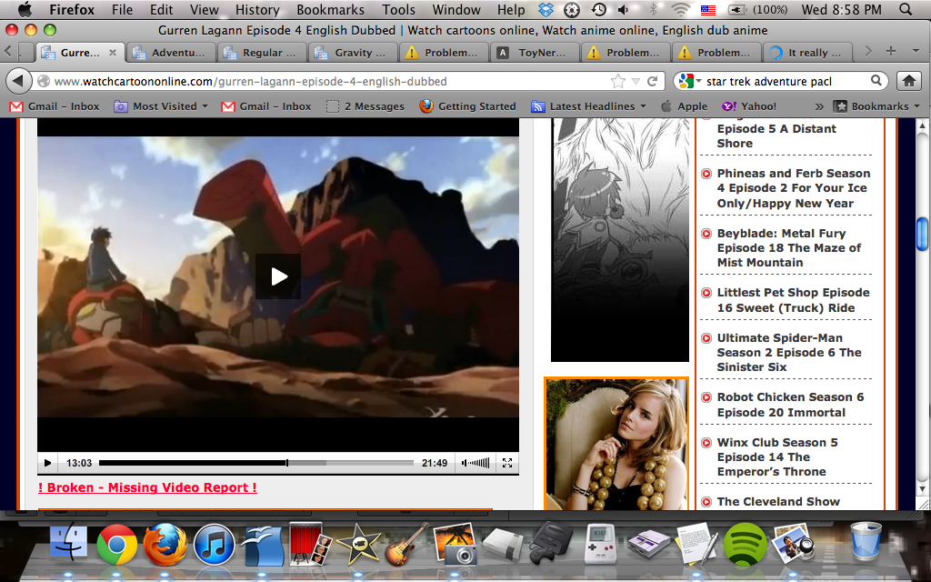931x582 pixels.
Task: Open Spotify from the Dock
Action: click(746, 544)
